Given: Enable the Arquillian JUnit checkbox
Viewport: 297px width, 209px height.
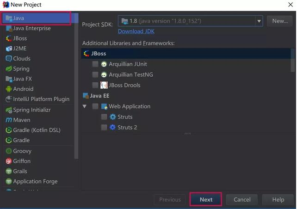Looking at the screenshot, I should (95, 64).
